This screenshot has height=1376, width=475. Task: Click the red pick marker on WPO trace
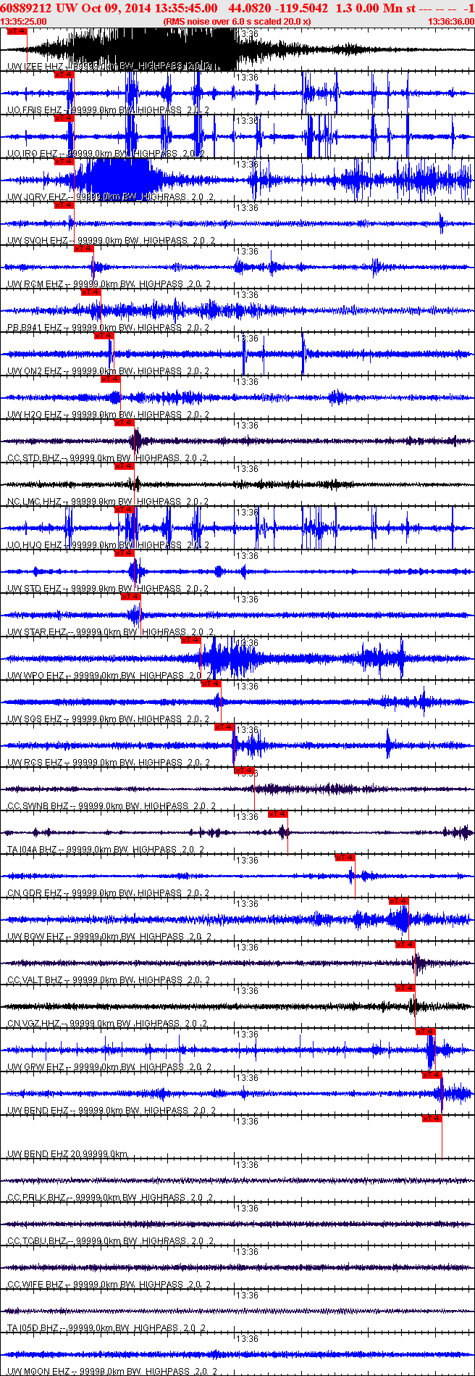[x=190, y=640]
